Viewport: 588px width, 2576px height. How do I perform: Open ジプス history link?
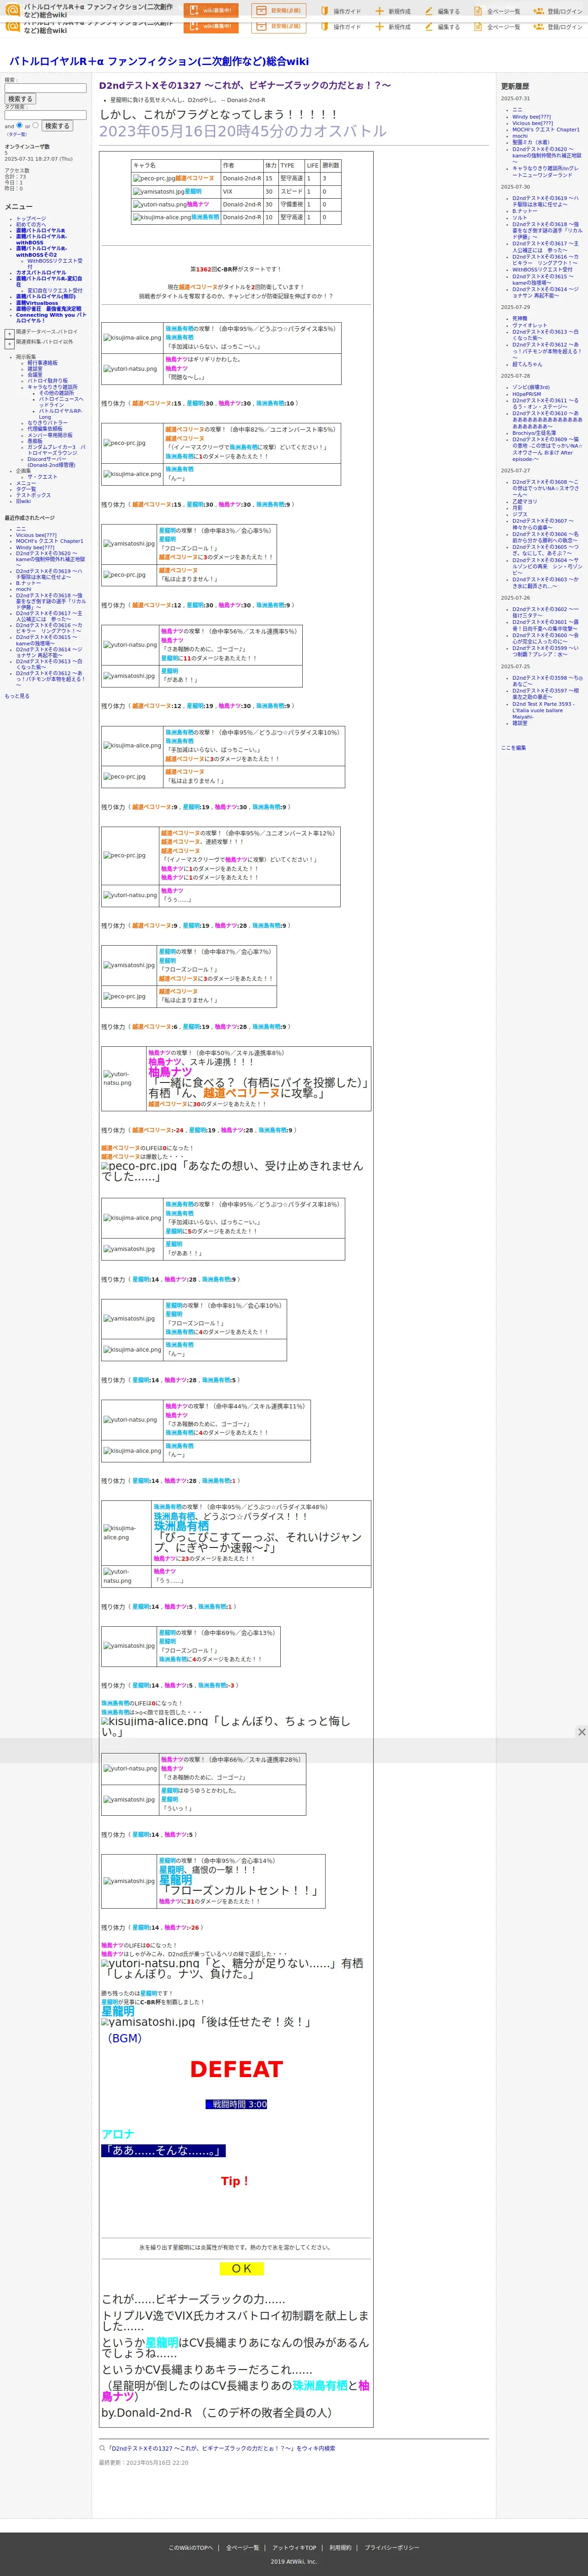520,514
